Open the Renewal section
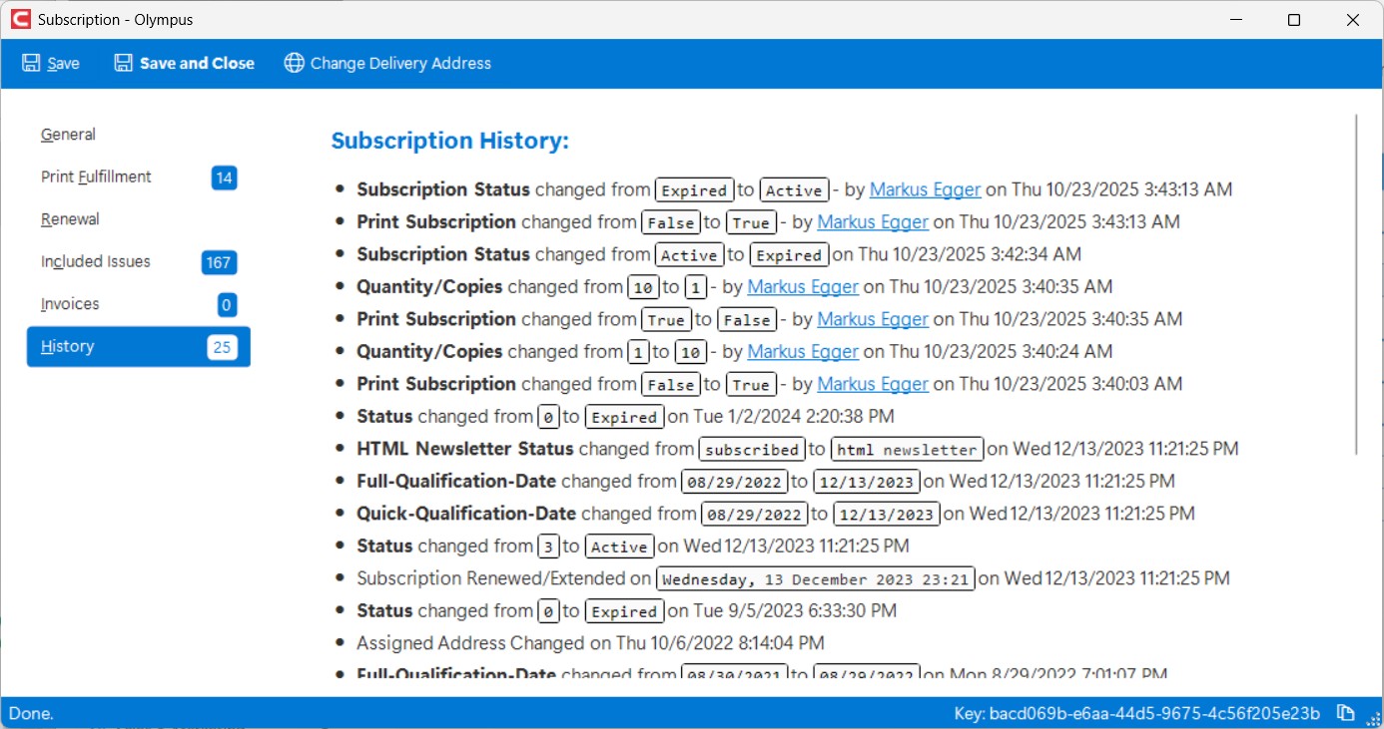 click(70, 219)
